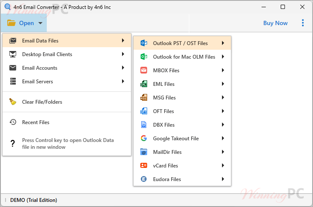Minimize the 4n6 Email Converter window

(264, 7)
